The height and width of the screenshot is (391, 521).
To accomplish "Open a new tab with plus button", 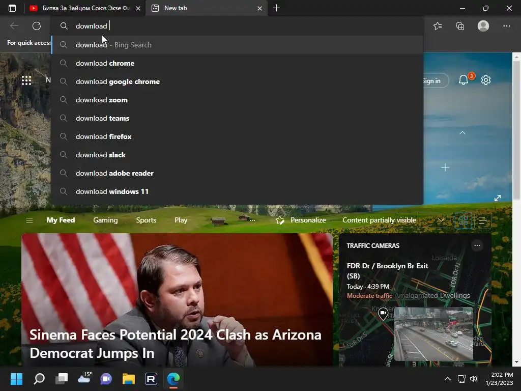I will point(276,8).
